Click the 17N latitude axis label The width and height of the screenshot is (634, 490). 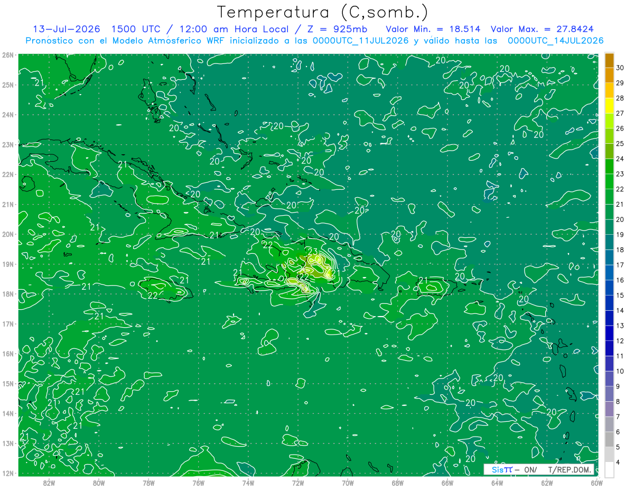tap(7, 323)
